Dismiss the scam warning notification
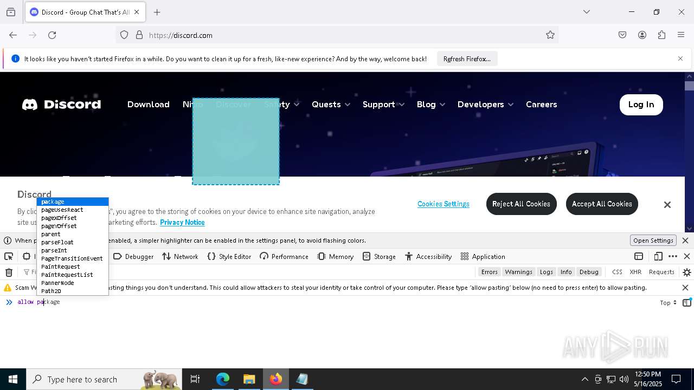 pyautogui.click(x=685, y=288)
